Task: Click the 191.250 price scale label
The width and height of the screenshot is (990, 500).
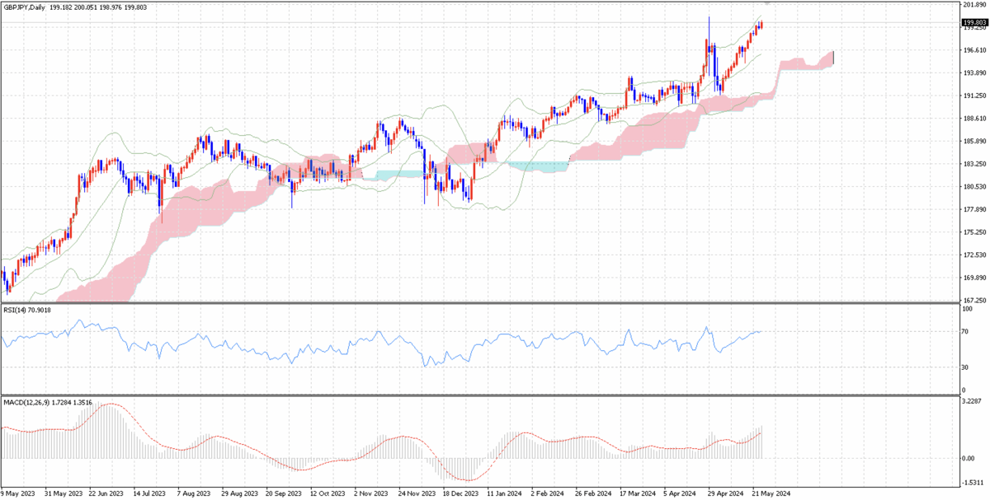Action: 975,96
